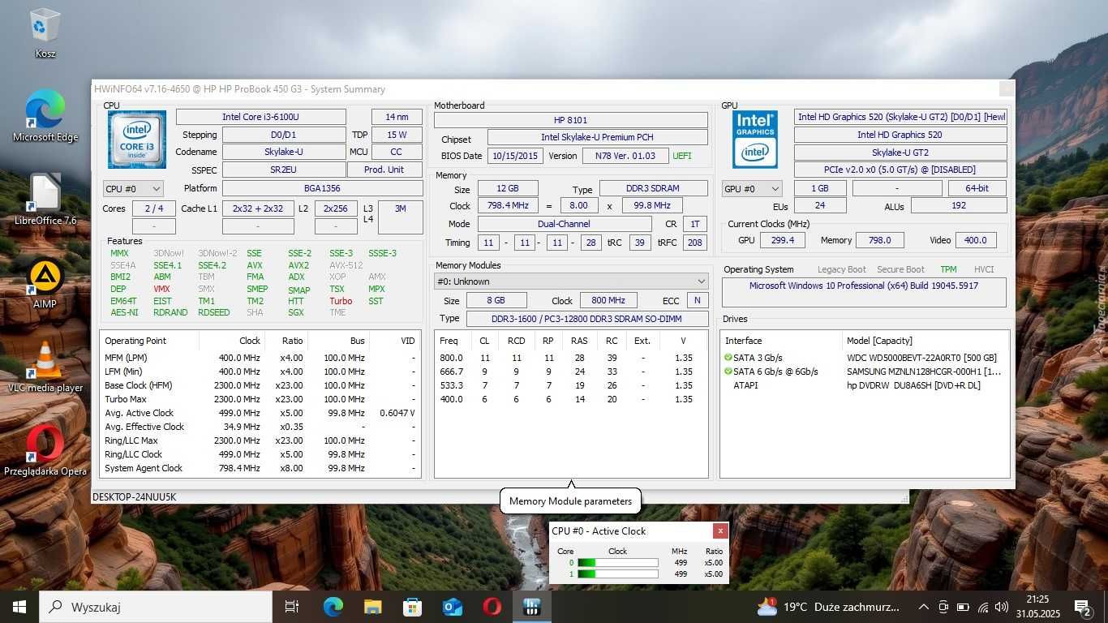Image resolution: width=1108 pixels, height=623 pixels.
Task: Open Microsoft Store from the taskbar
Action: [x=413, y=607]
